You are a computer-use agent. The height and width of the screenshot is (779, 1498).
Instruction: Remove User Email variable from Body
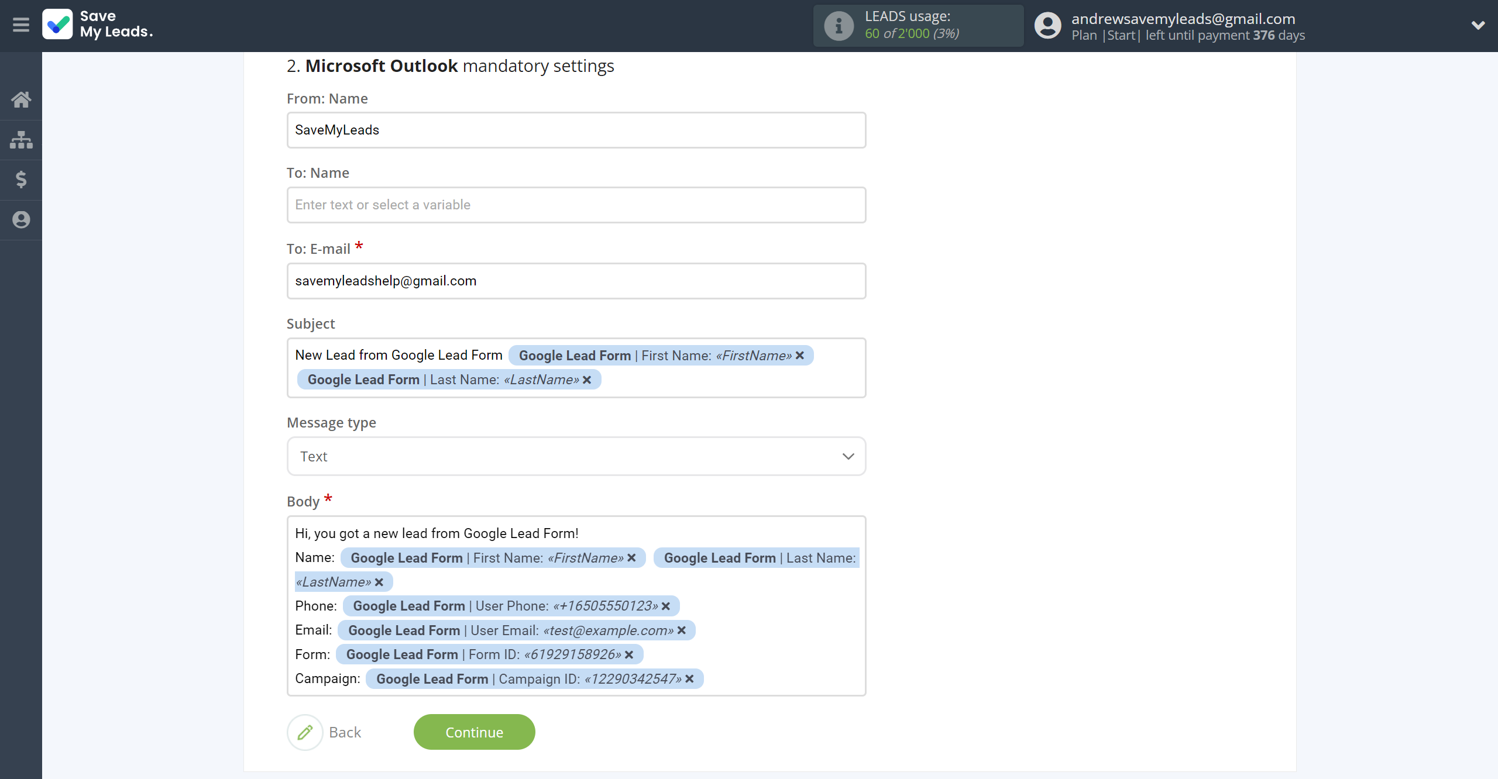click(x=682, y=630)
